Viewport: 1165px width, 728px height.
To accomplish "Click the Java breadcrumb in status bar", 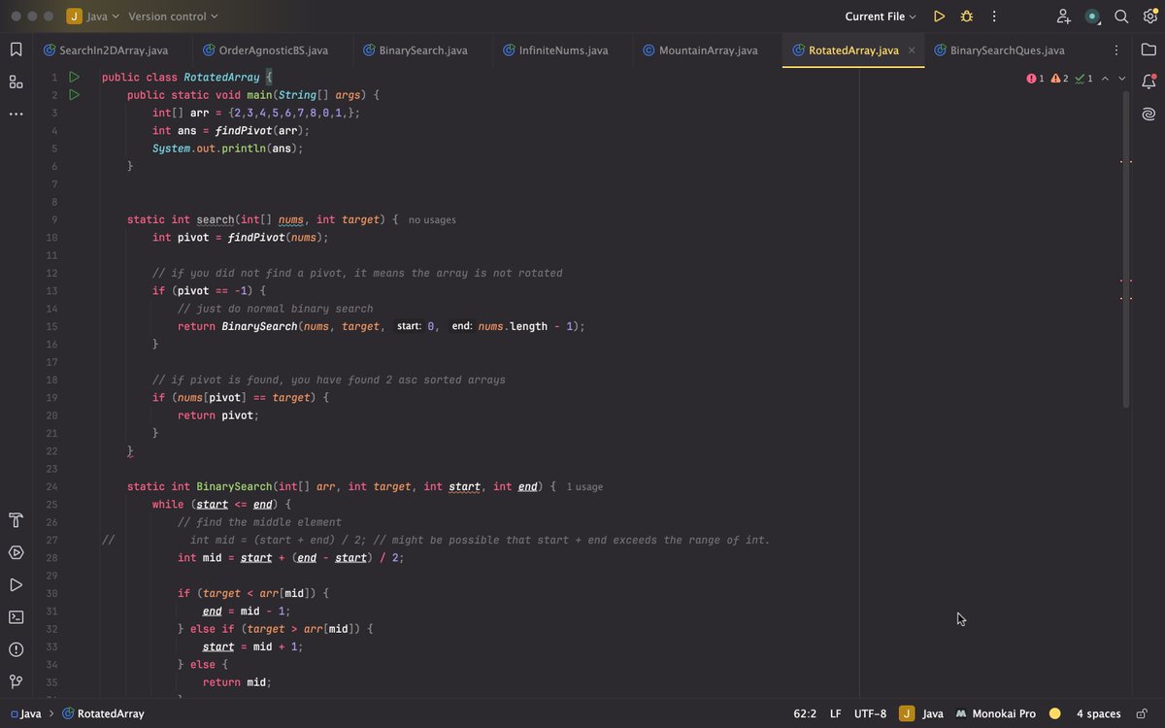I will (25, 713).
